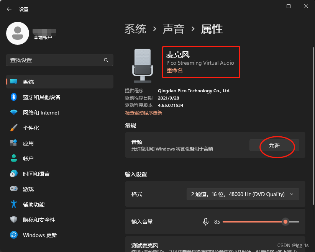
Task: Click the driver date 2021/9/28
Action: point(168,98)
